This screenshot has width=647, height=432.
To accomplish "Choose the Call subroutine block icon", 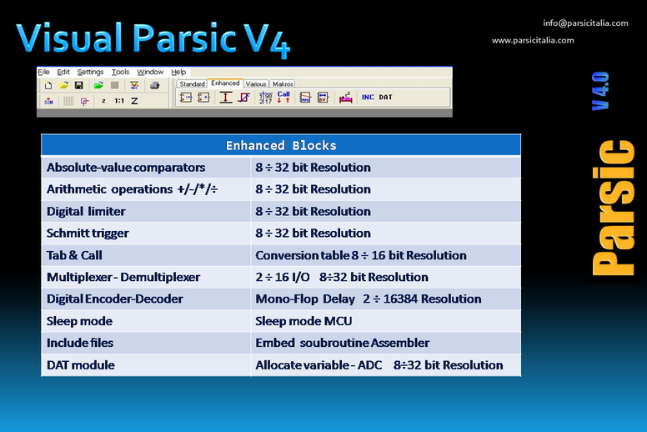I will [x=283, y=98].
